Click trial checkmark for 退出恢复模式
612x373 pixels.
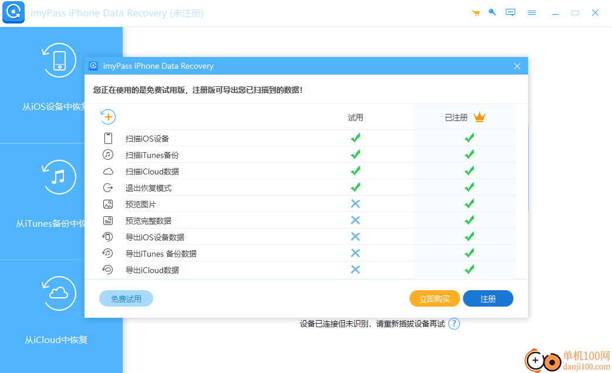(x=356, y=187)
